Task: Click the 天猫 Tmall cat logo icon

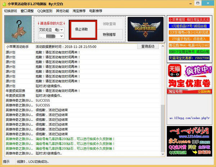Action: 175,70
